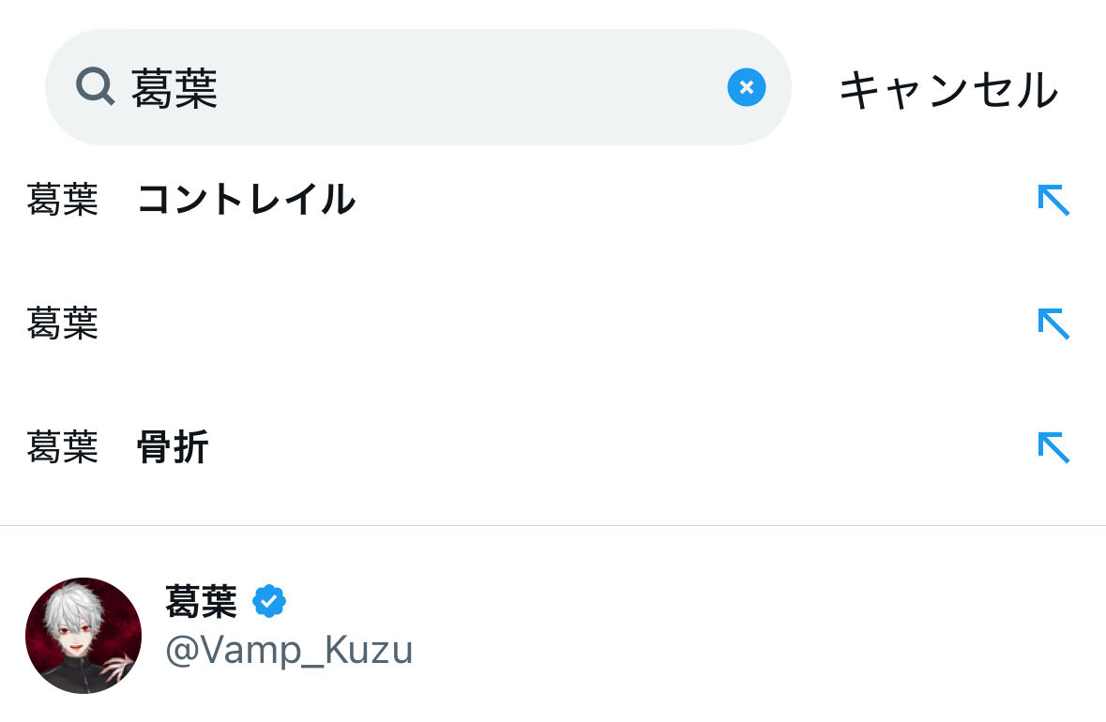Tap the 葛葉 prefix in the 骨折 suggestion

[63, 448]
